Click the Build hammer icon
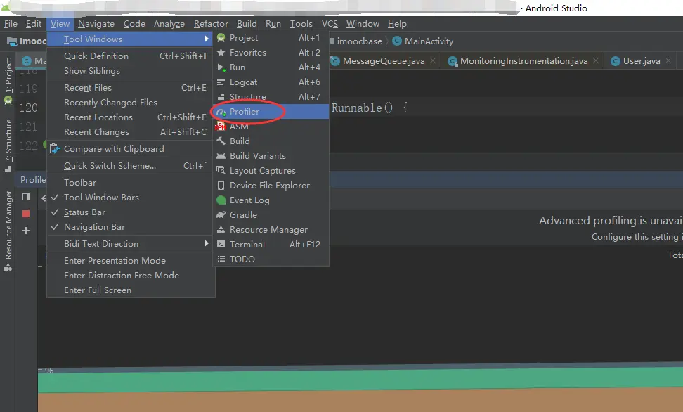The height and width of the screenshot is (412, 683). click(x=221, y=141)
